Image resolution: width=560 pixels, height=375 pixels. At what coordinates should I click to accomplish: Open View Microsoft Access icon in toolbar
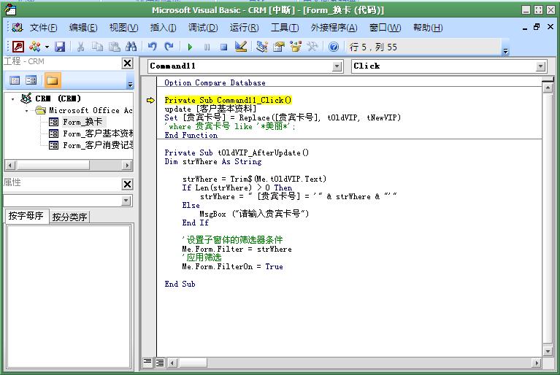(x=18, y=47)
